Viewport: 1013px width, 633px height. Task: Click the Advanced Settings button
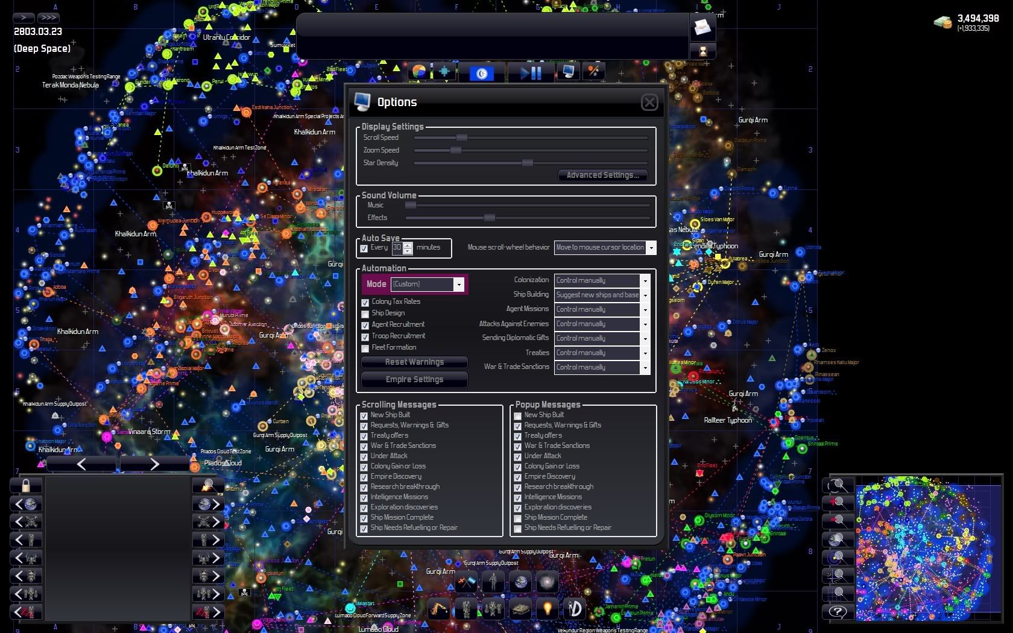tap(602, 175)
